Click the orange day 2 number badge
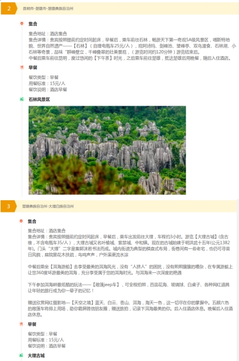Screen dimensions: 239x361 [x=9, y=8]
